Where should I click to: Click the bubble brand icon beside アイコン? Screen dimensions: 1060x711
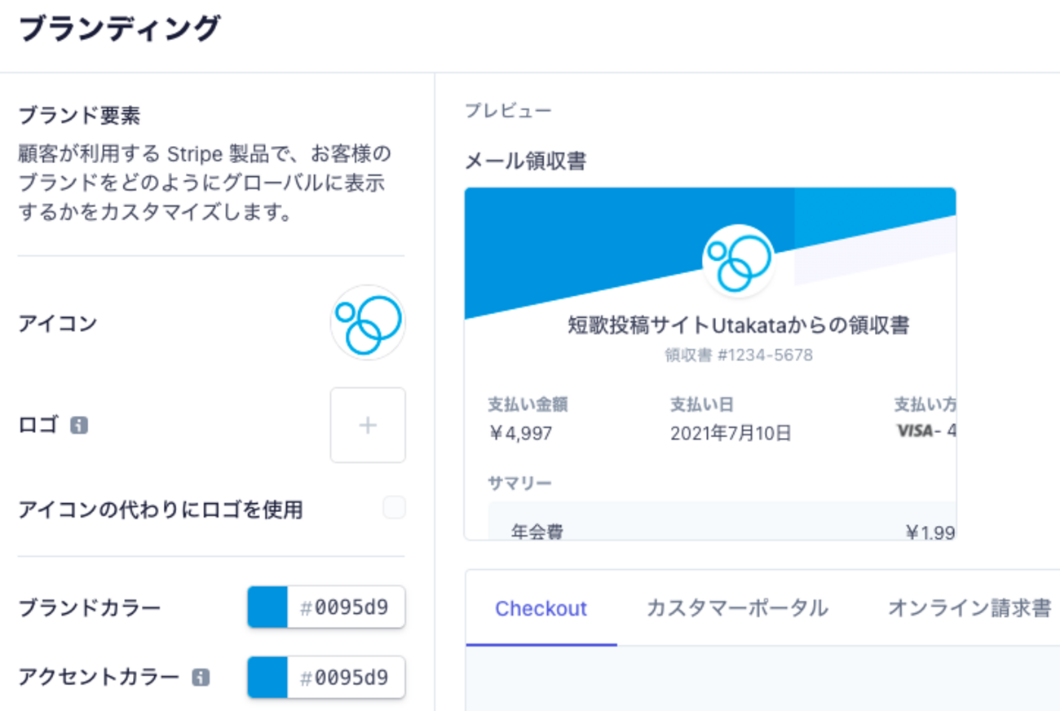[368, 323]
